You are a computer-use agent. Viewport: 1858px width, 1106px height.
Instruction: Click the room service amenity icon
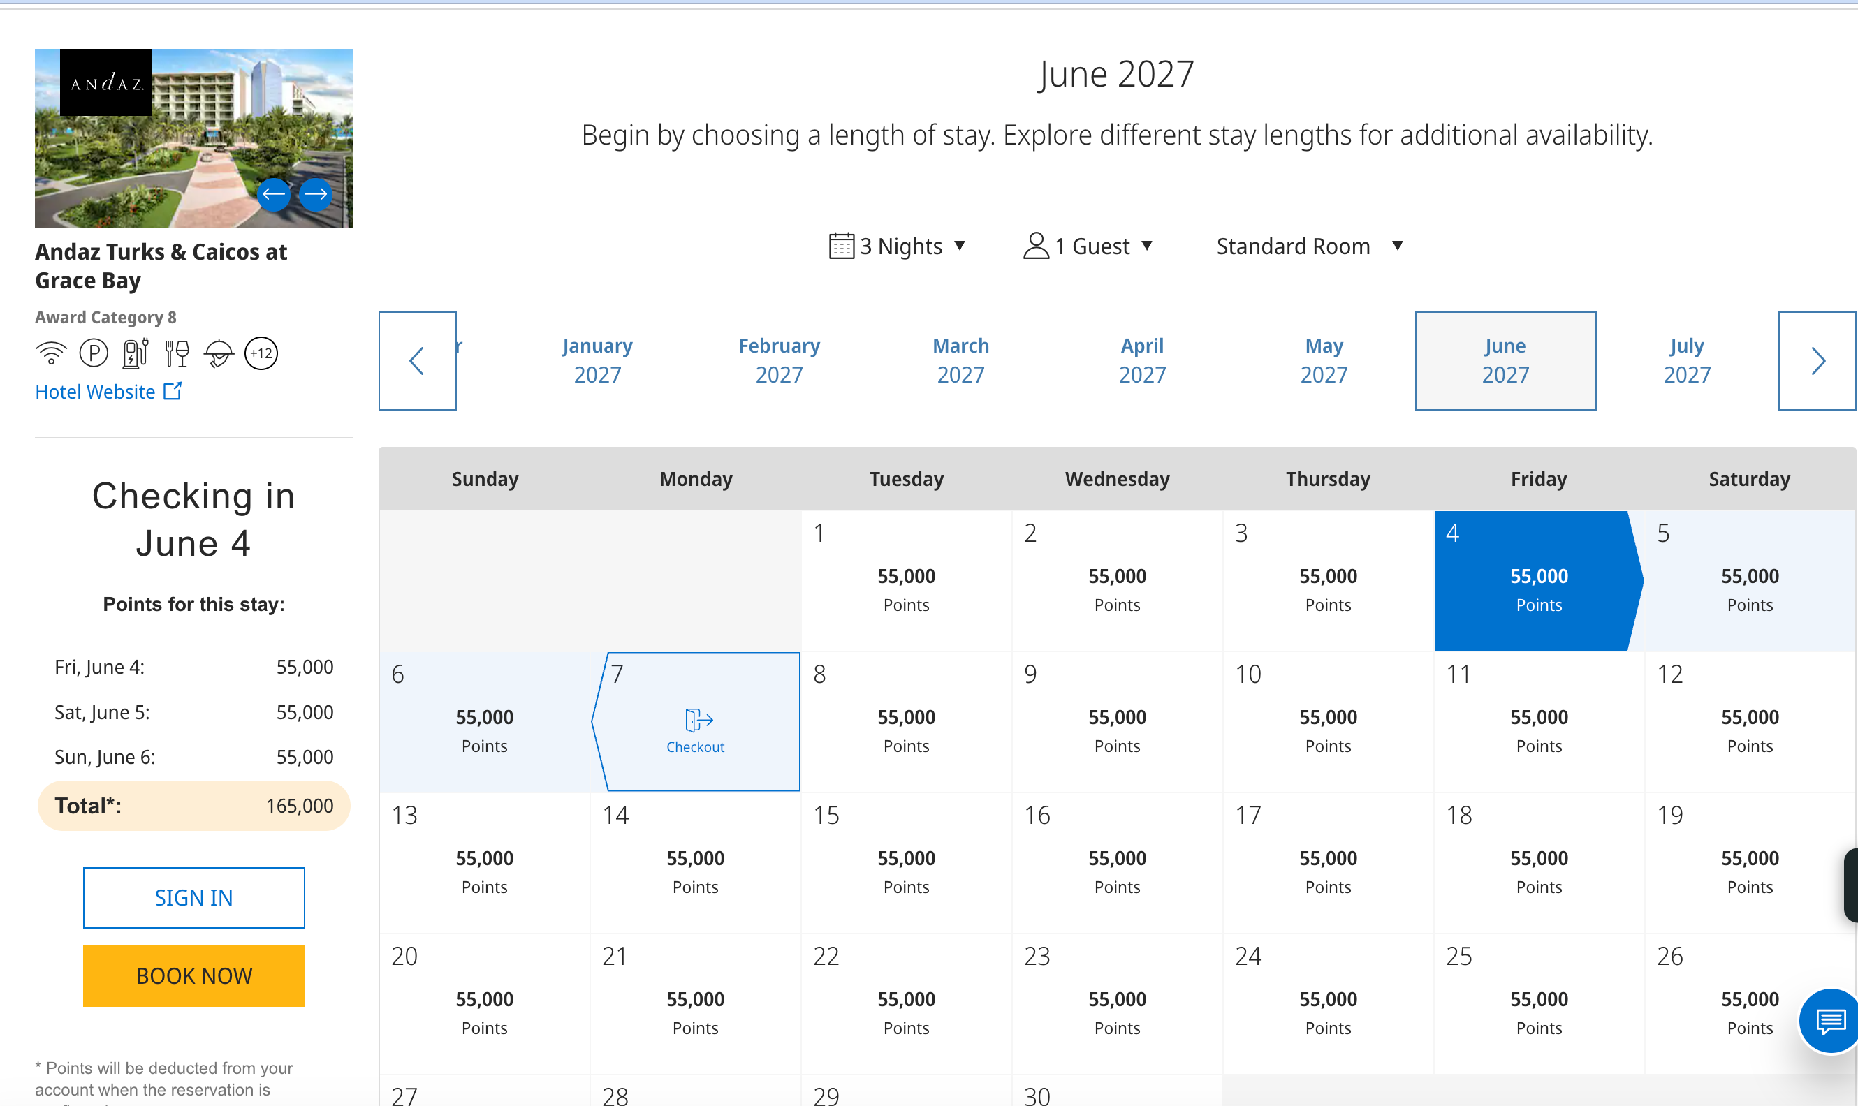(x=219, y=353)
